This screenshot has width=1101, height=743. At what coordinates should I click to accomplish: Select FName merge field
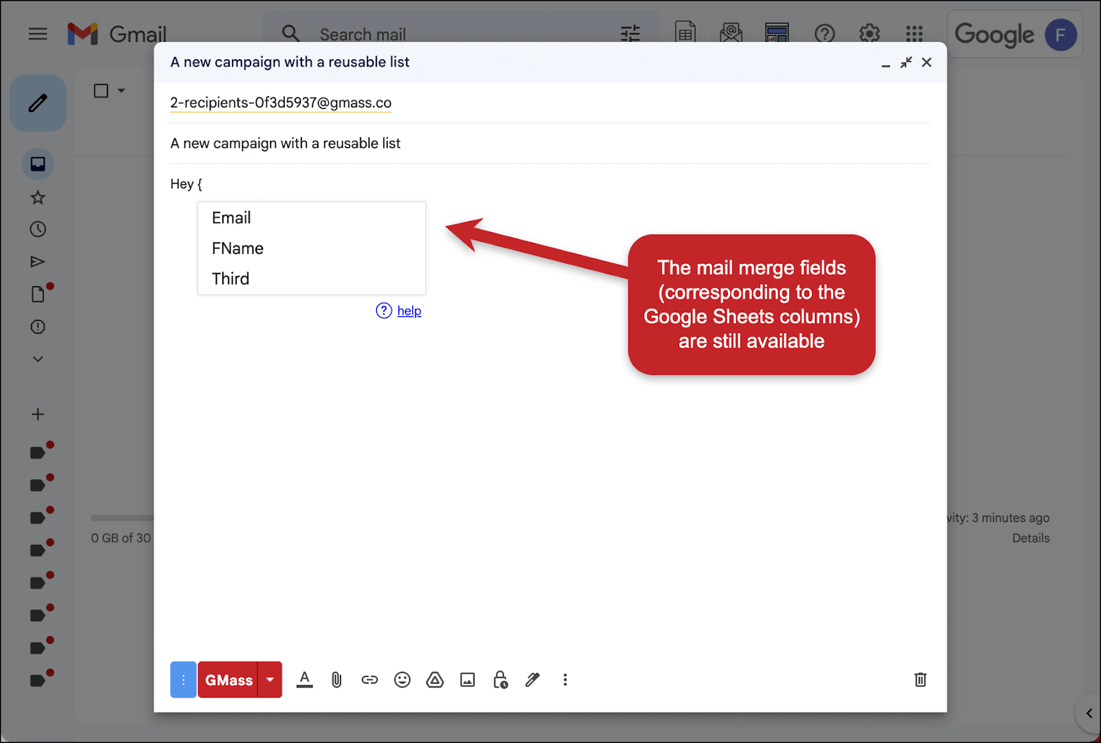(x=312, y=248)
